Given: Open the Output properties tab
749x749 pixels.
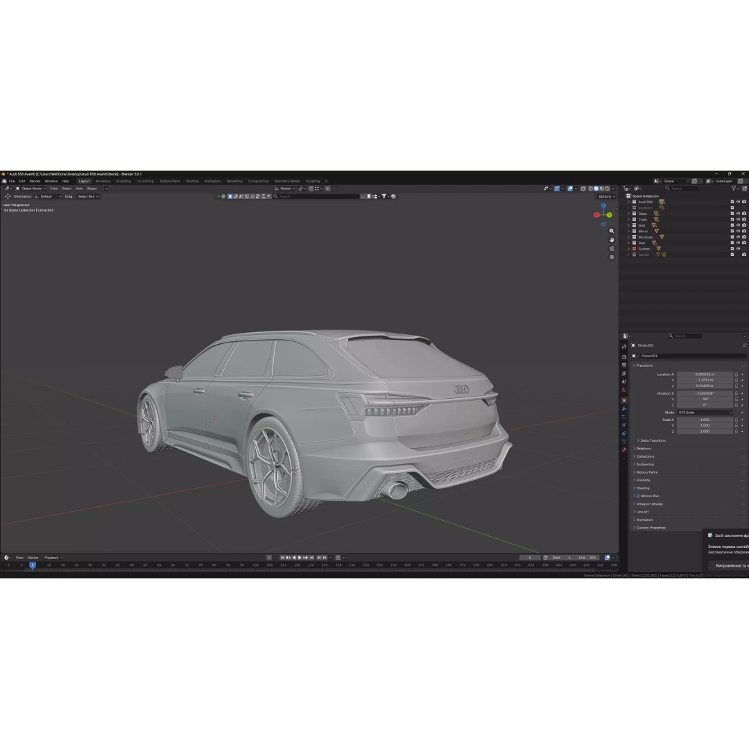Looking at the screenshot, I should [624, 365].
